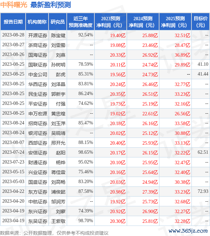210x236 pixels.
Task: Select the 中航证券 institution cell
Action: 38,202
